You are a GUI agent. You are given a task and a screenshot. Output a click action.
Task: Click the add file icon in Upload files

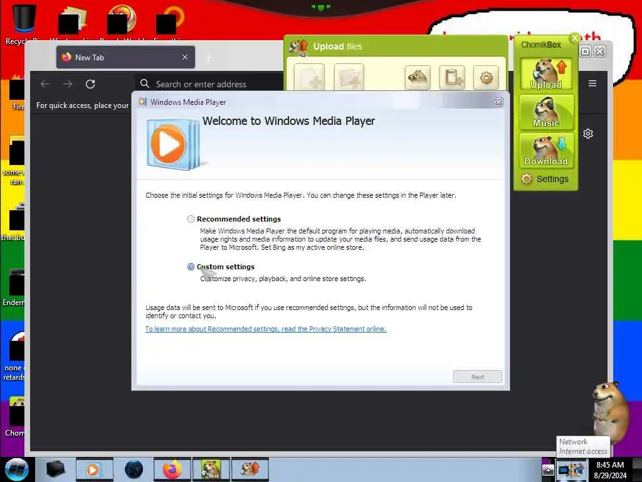309,77
